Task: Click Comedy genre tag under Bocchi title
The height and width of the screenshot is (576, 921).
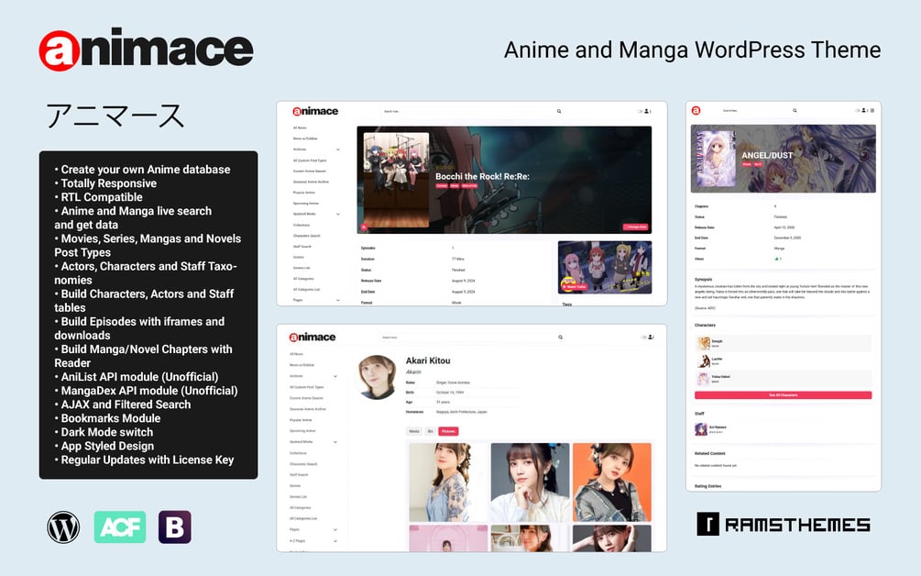Action: [x=442, y=185]
